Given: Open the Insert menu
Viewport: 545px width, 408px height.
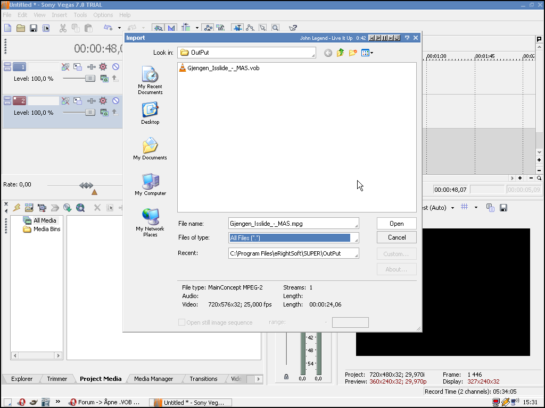Looking at the screenshot, I should click(60, 15).
